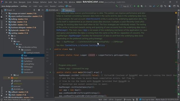Commit changes with the green checkmark icon
This screenshot has width=180, height=101.
click(158, 6)
